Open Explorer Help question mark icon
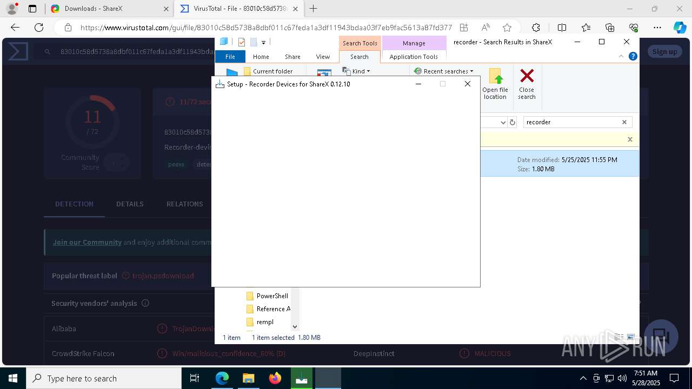This screenshot has width=692, height=389. [x=633, y=56]
